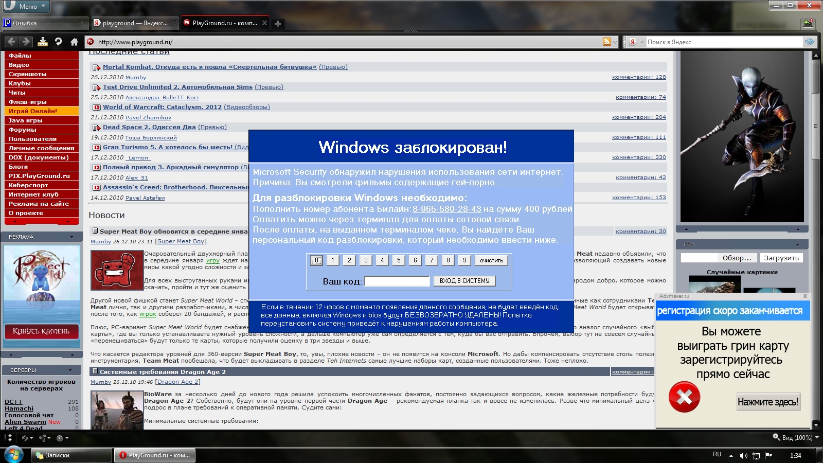The width and height of the screenshot is (823, 463).
Task: Click keypad digit 0 button
Action: pyautogui.click(x=316, y=260)
